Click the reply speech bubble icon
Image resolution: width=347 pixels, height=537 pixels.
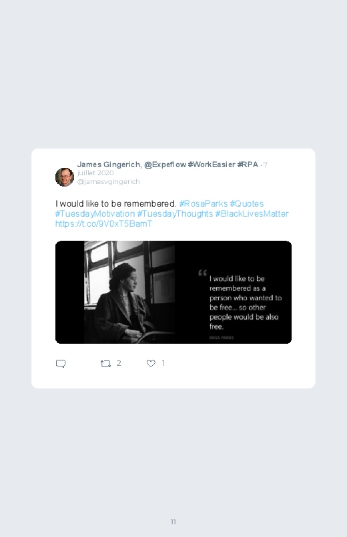[x=61, y=363]
